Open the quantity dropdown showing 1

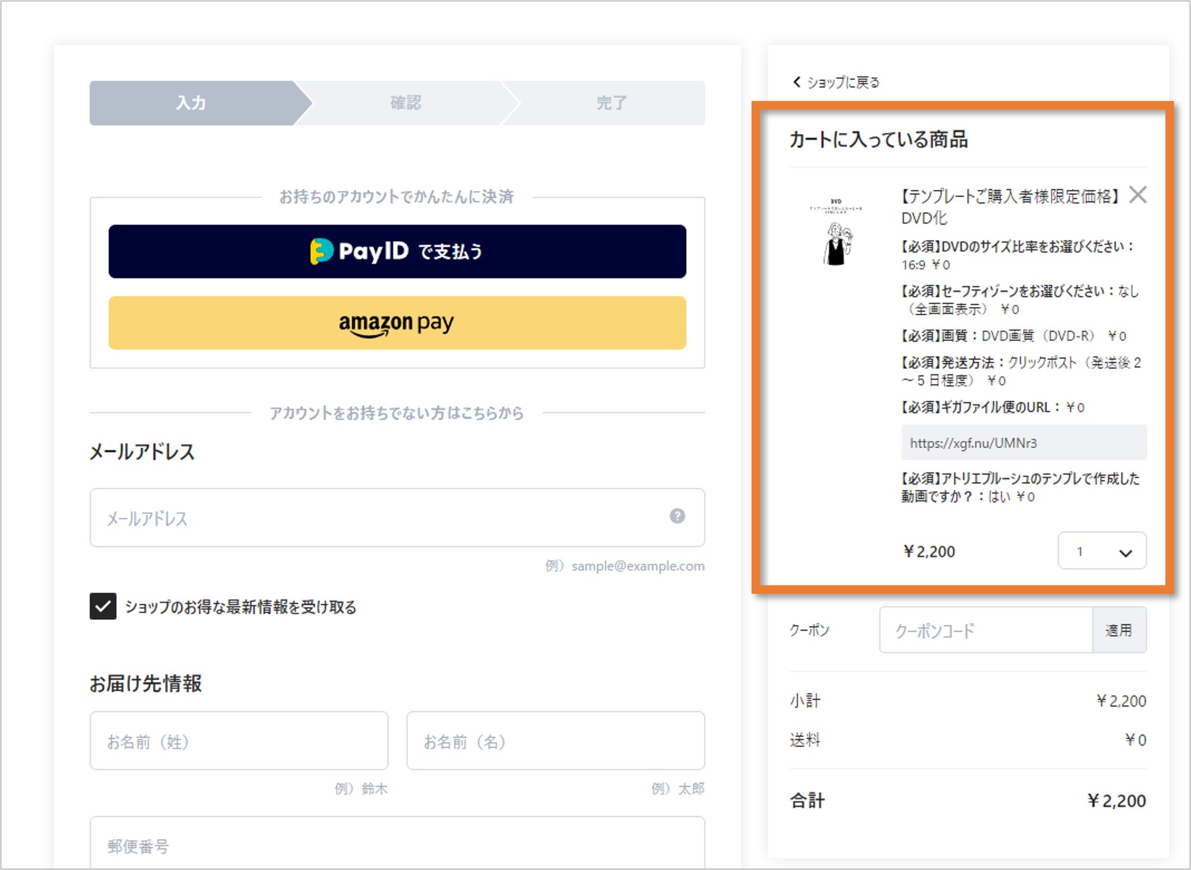[1102, 551]
